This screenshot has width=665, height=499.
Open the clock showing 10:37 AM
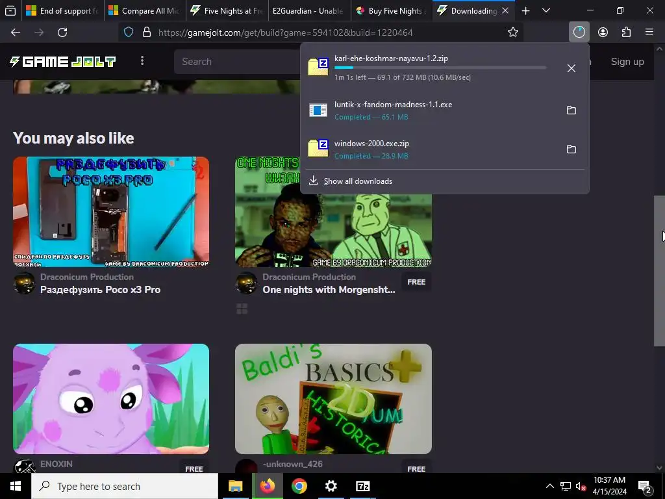[609, 486]
